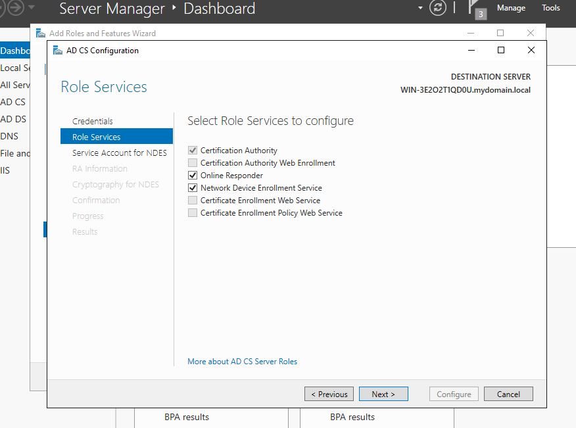Open All Servers in Server Manager sidebar
The height and width of the screenshot is (428, 576).
click(x=15, y=85)
